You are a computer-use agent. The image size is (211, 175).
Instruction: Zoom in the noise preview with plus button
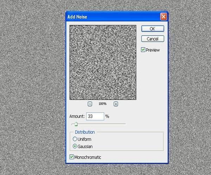(116, 104)
